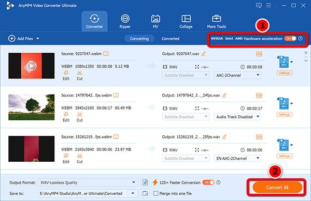This screenshot has height=201, width=311.
Task: Browse the output folder icon
Action: 145,193
